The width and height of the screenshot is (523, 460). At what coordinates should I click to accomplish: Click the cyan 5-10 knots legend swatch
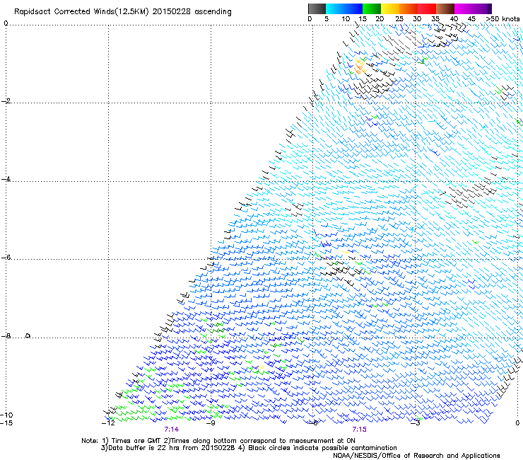(x=335, y=8)
